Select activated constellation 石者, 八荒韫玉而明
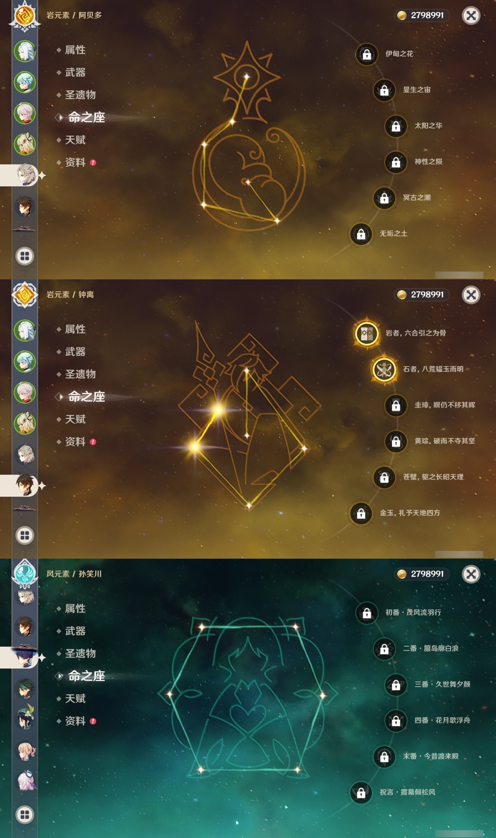496x838 pixels. pos(384,369)
